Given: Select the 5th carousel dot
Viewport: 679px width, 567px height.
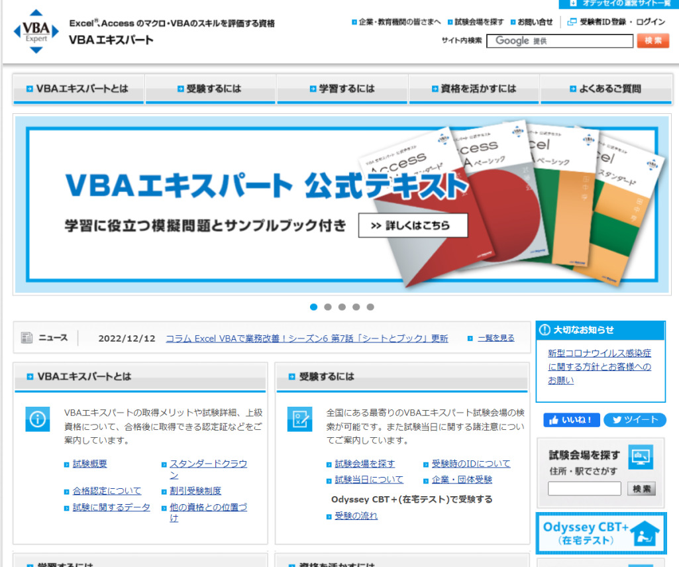Looking at the screenshot, I should click(370, 307).
